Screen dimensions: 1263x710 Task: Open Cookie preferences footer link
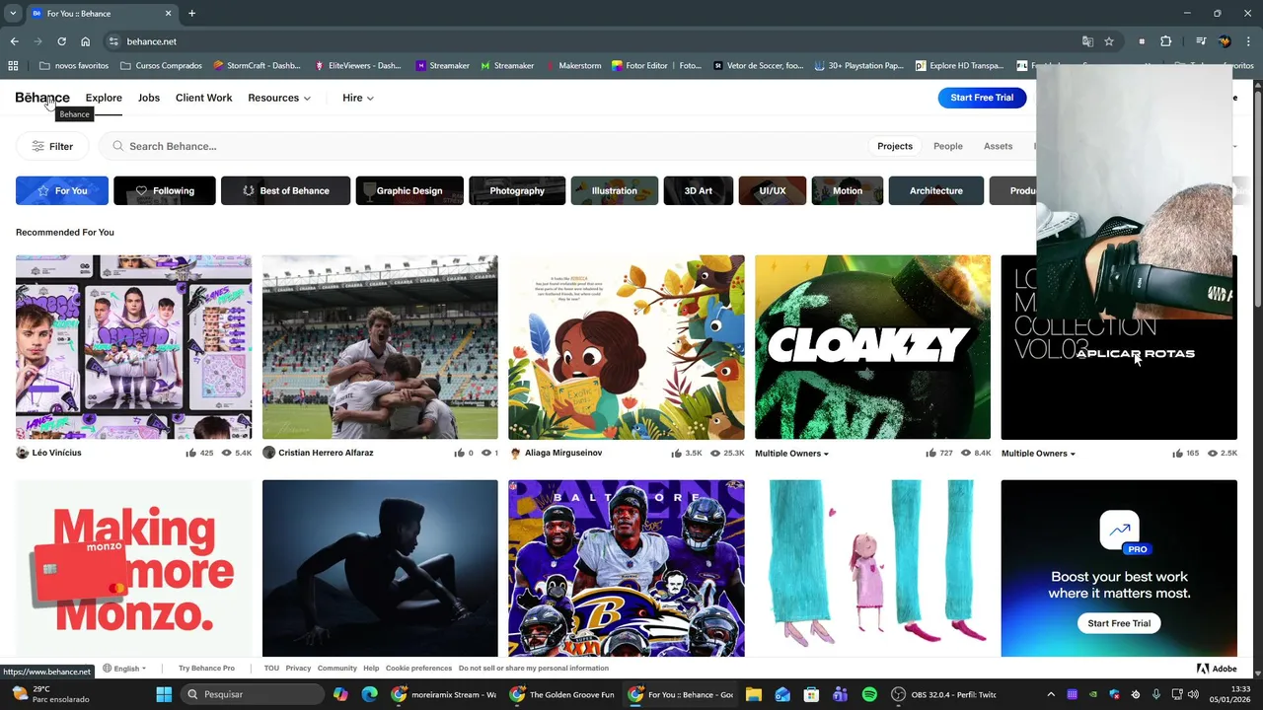tap(418, 669)
